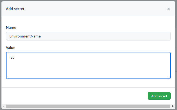Click the word fat in Value

click(11, 58)
